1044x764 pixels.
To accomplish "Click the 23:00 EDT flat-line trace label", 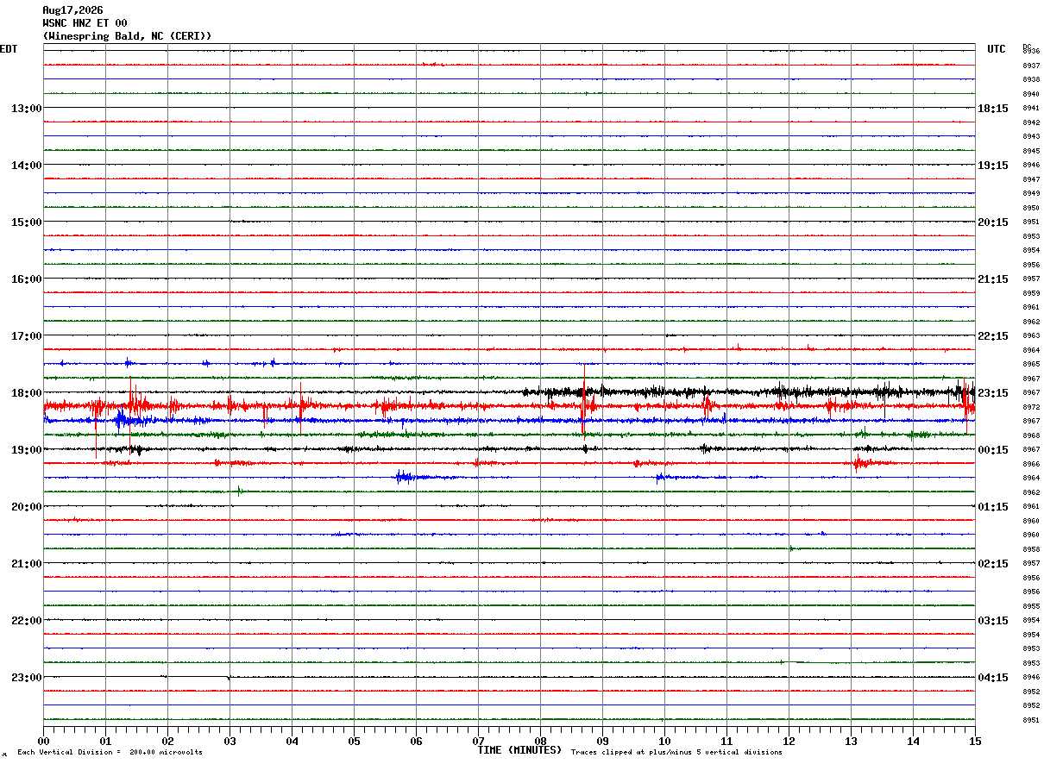I will click(26, 678).
